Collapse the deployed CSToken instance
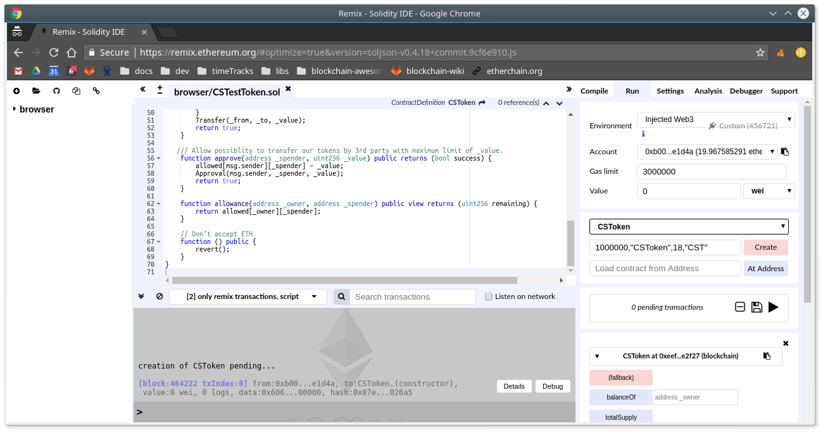The height and width of the screenshot is (433, 823). [x=596, y=357]
